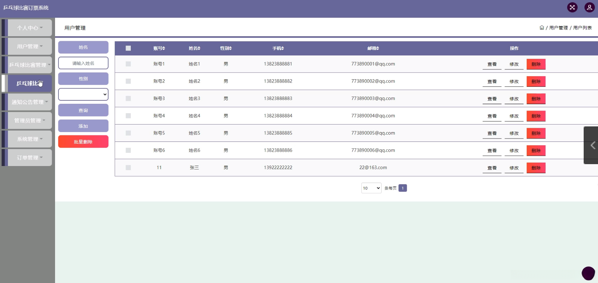View the 账号5 row with 查看
Screen dimensions: 598x283
coord(492,133)
